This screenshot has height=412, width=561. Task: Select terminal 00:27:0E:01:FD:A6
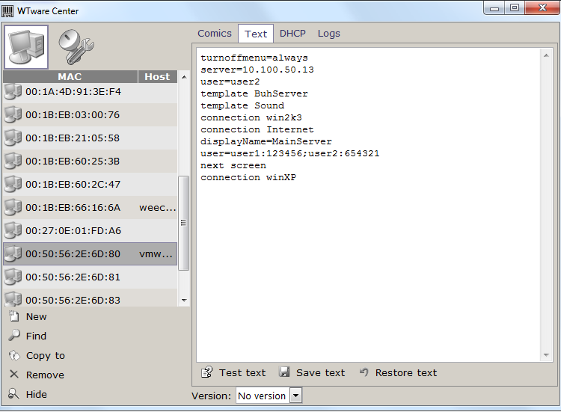point(73,230)
